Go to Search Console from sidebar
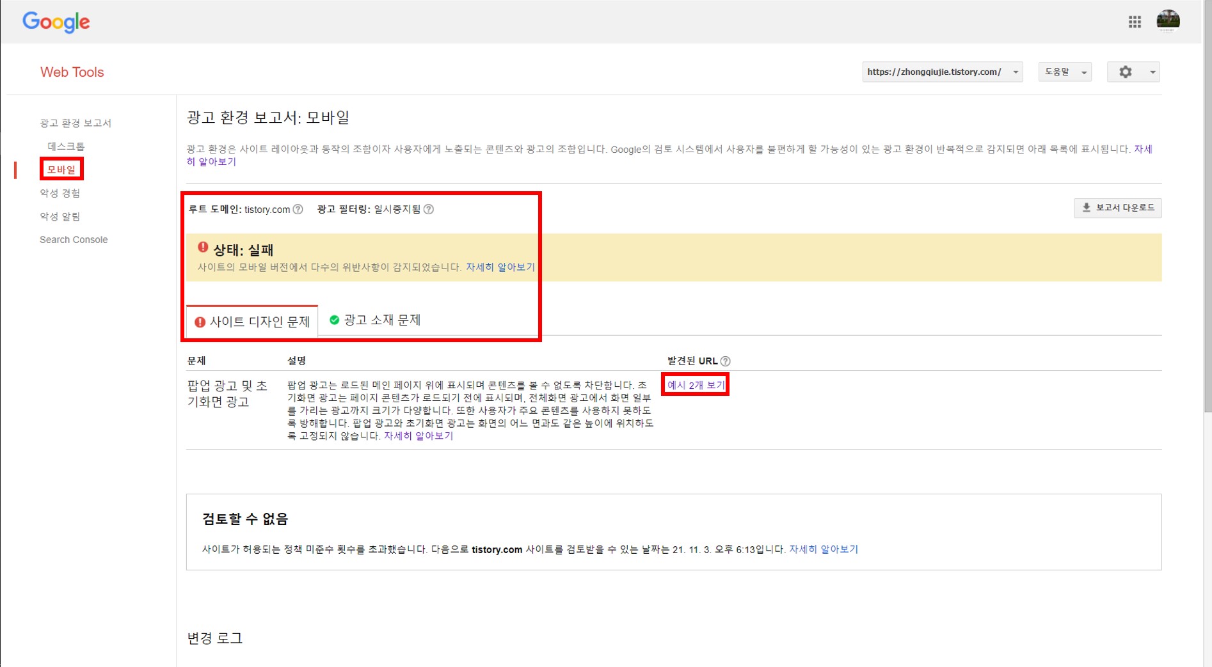Viewport: 1212px width, 667px height. pyautogui.click(x=74, y=240)
